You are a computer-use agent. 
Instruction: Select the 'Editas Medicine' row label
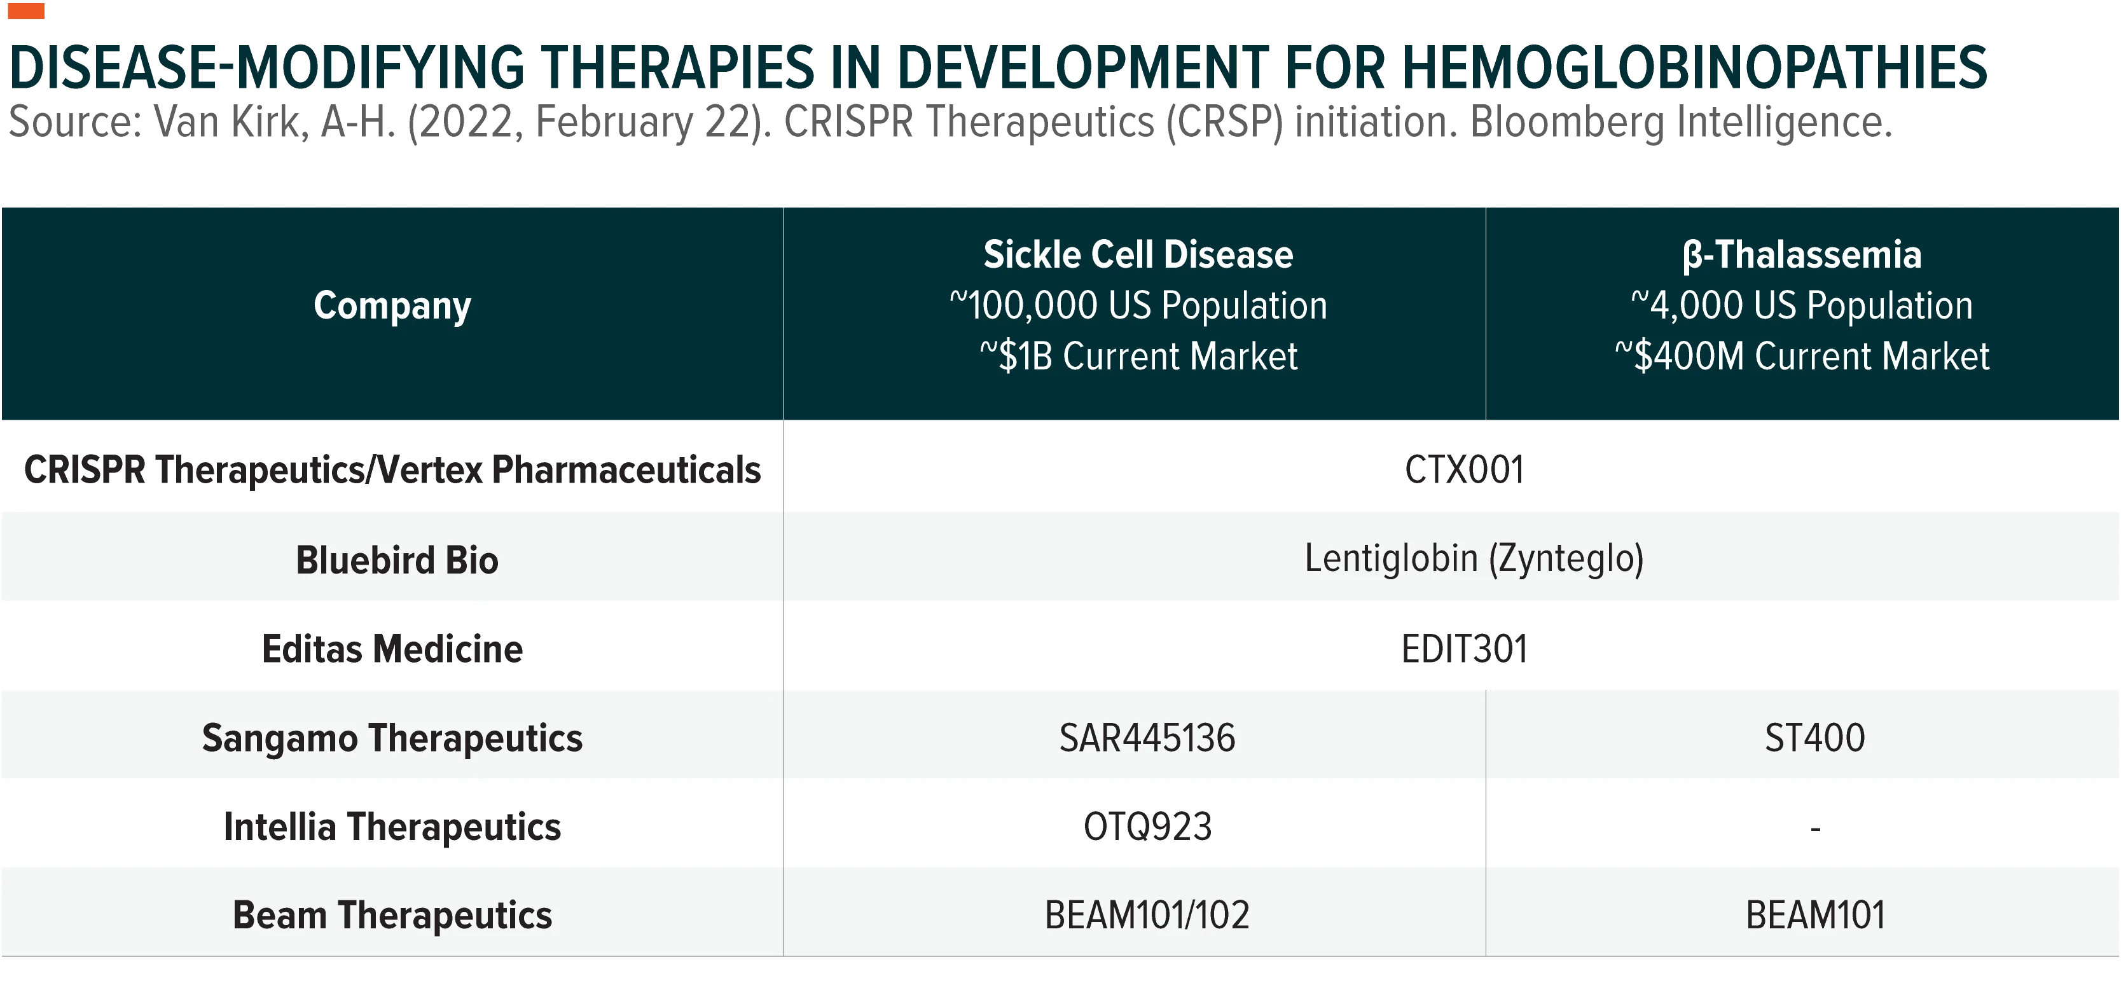(x=392, y=649)
